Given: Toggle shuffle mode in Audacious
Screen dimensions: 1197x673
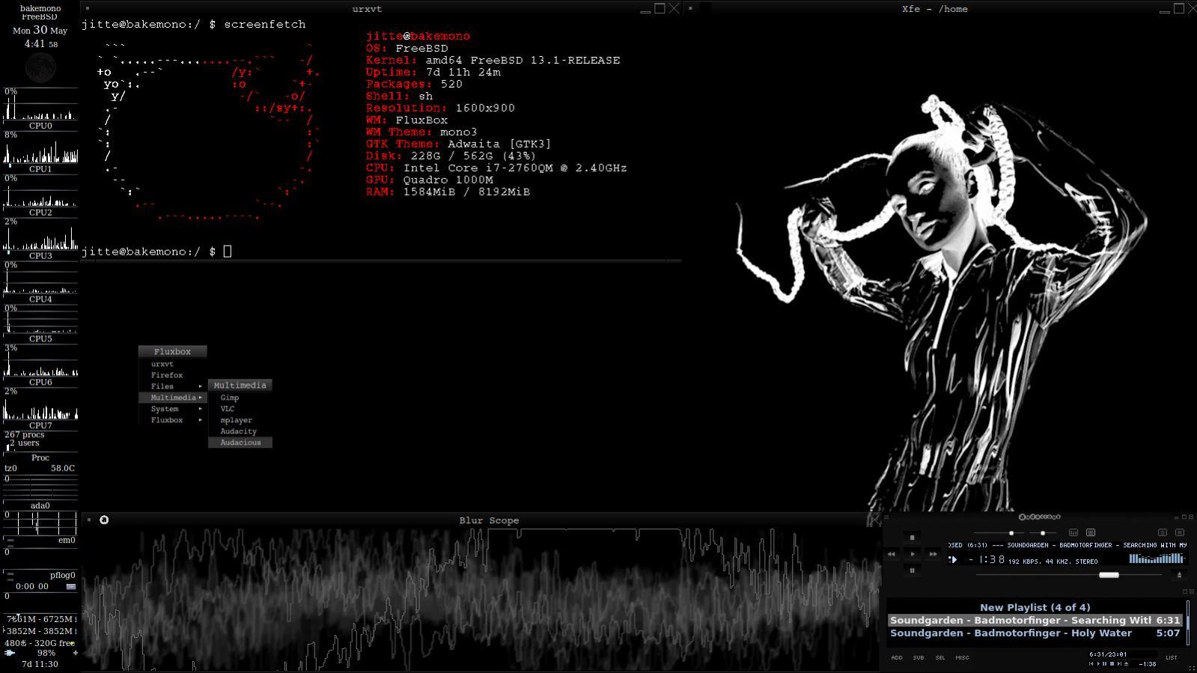Looking at the screenshot, I should 1163,532.
